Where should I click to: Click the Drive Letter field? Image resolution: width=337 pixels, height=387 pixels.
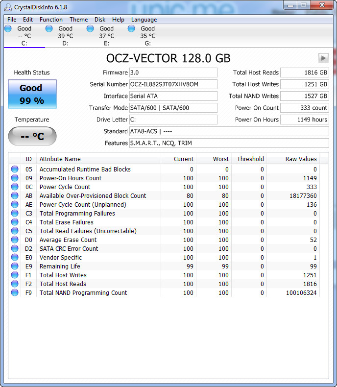173,120
